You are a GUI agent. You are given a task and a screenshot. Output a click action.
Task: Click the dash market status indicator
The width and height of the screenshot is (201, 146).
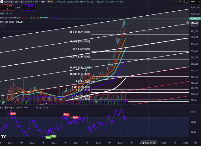coord(49,2)
